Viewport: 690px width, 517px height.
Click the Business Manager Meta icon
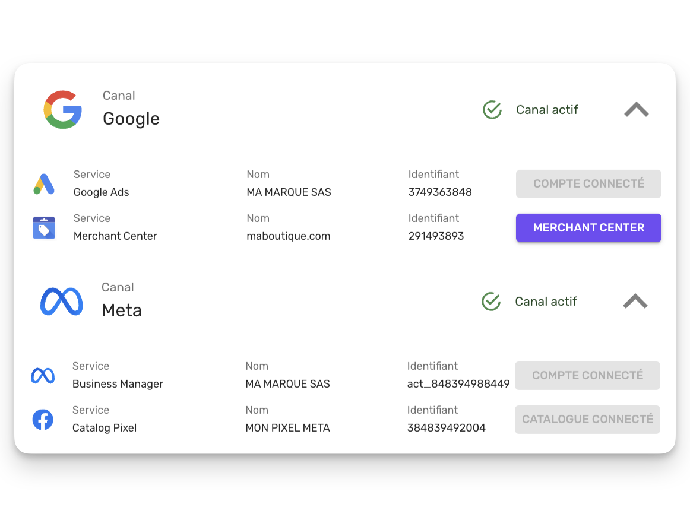(43, 376)
